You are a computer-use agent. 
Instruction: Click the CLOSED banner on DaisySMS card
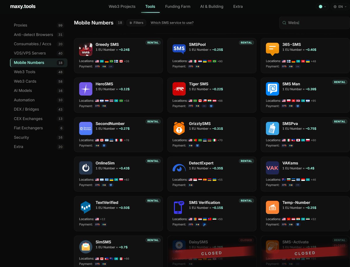tap(211, 253)
